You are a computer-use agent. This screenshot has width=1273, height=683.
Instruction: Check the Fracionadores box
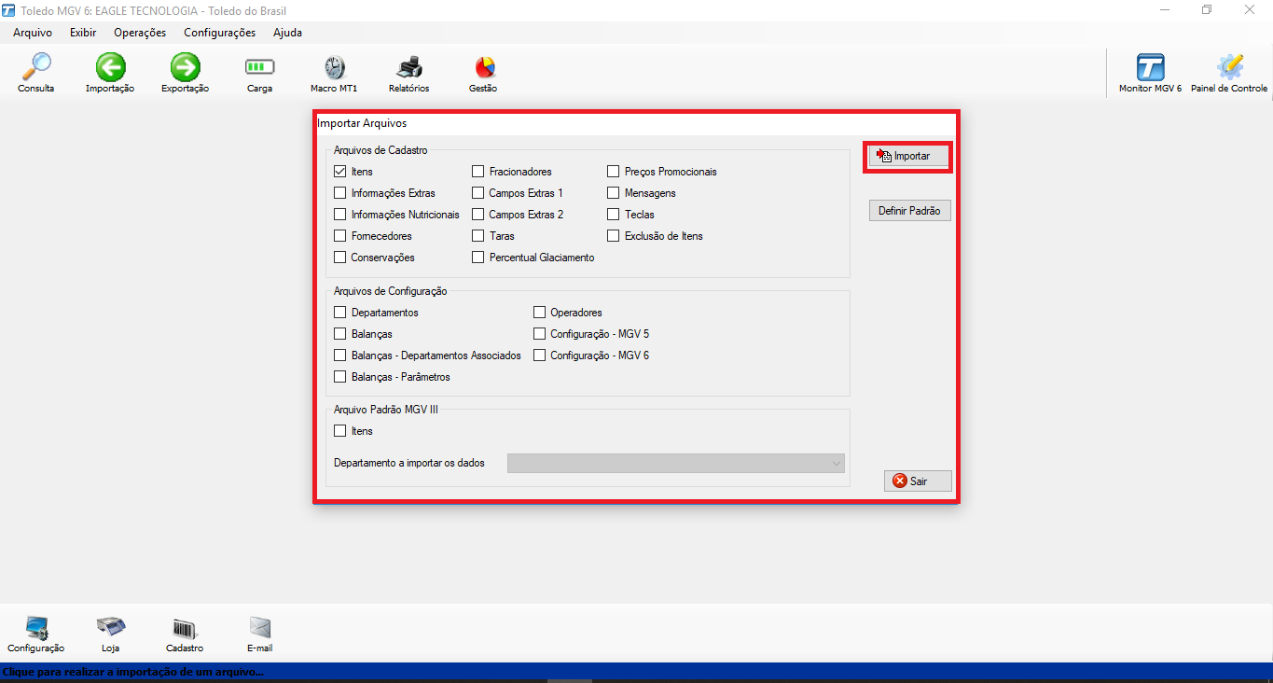(x=477, y=172)
